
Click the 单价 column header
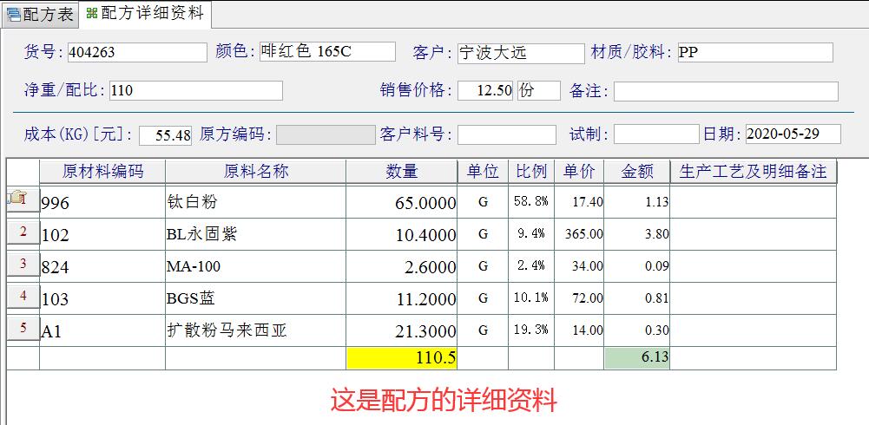pos(579,172)
